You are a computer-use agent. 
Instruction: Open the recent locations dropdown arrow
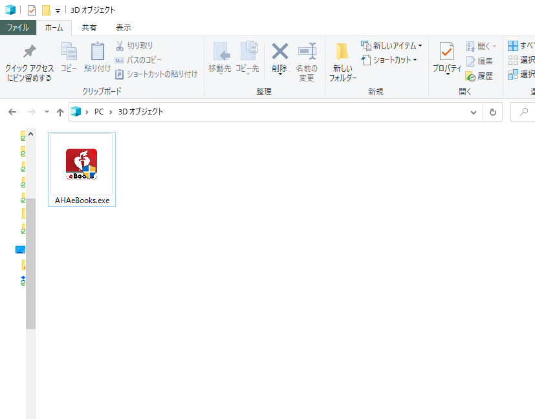[47, 112]
